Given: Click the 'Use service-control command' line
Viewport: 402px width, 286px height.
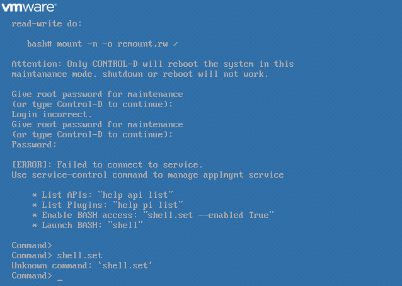Looking at the screenshot, I should (x=147, y=174).
